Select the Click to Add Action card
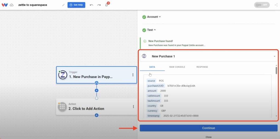Screen dimensions: 280x139 click(x=97, y=107)
